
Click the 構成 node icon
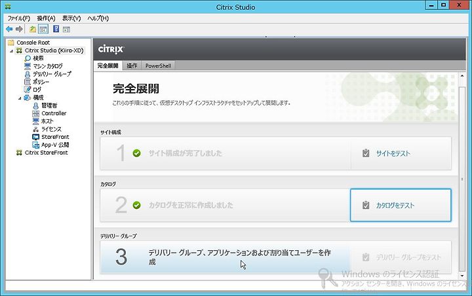pos(28,98)
